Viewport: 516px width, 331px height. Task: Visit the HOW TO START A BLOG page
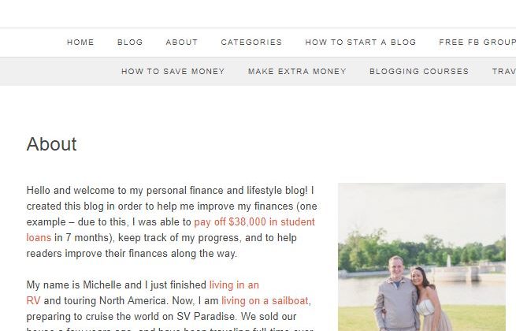pyautogui.click(x=361, y=43)
